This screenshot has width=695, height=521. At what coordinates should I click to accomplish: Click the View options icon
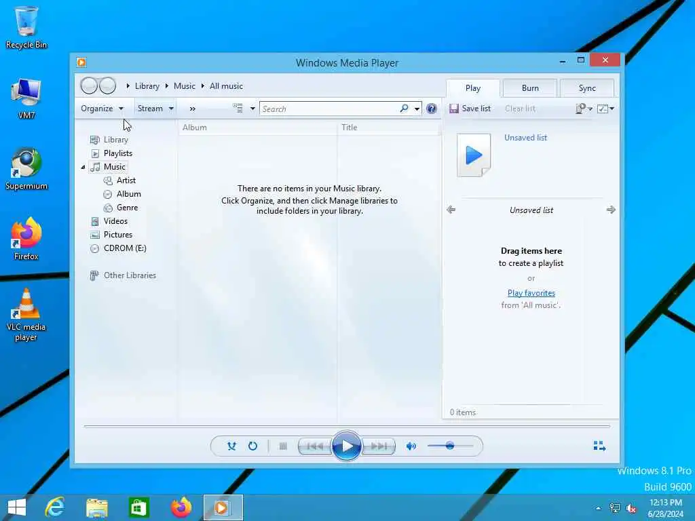coord(238,109)
